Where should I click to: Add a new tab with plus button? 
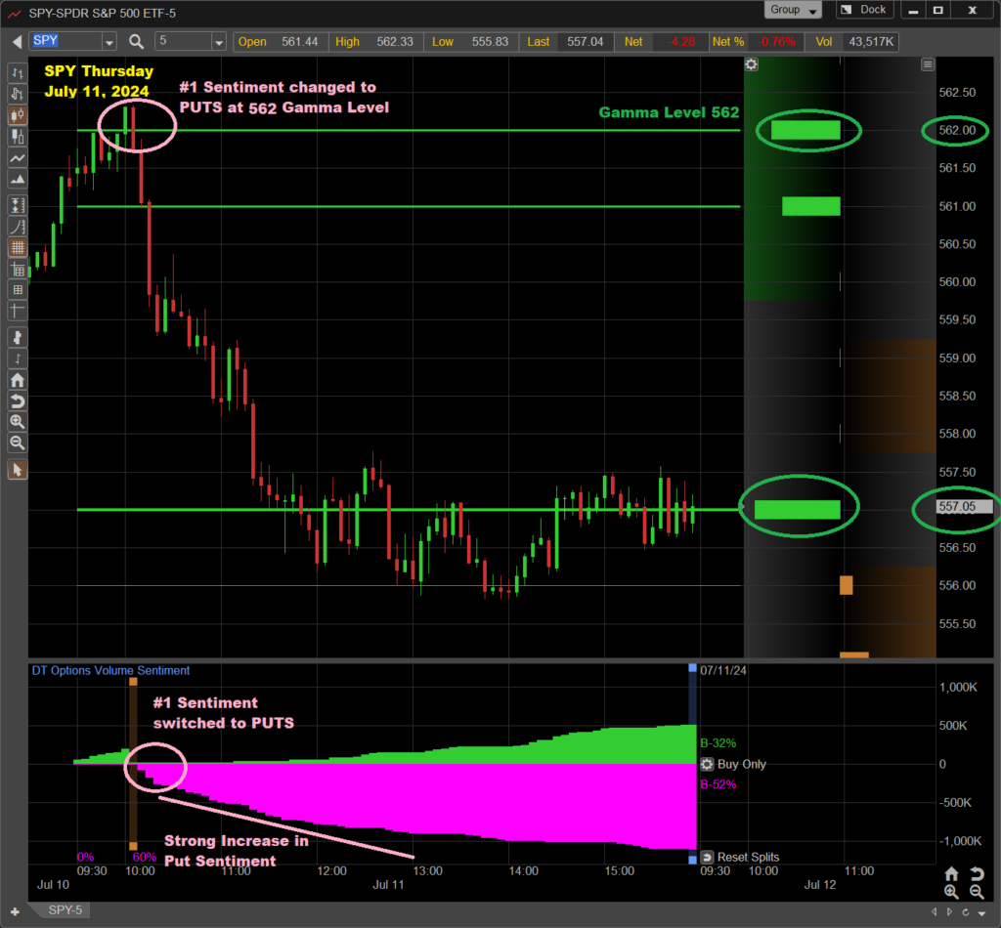pyautogui.click(x=15, y=911)
